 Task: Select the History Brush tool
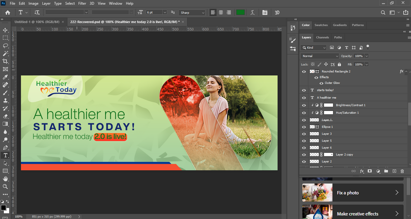5,108
